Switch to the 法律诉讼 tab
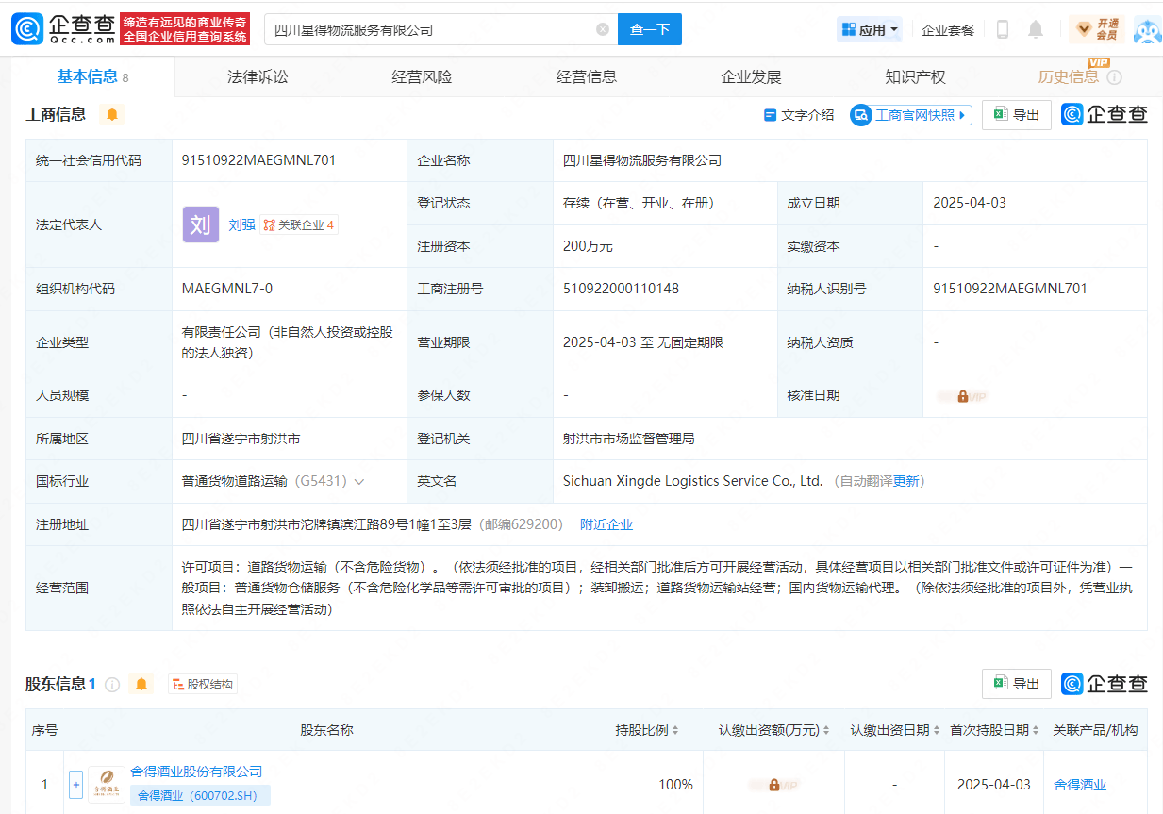This screenshot has height=814, width=1163. tap(258, 77)
